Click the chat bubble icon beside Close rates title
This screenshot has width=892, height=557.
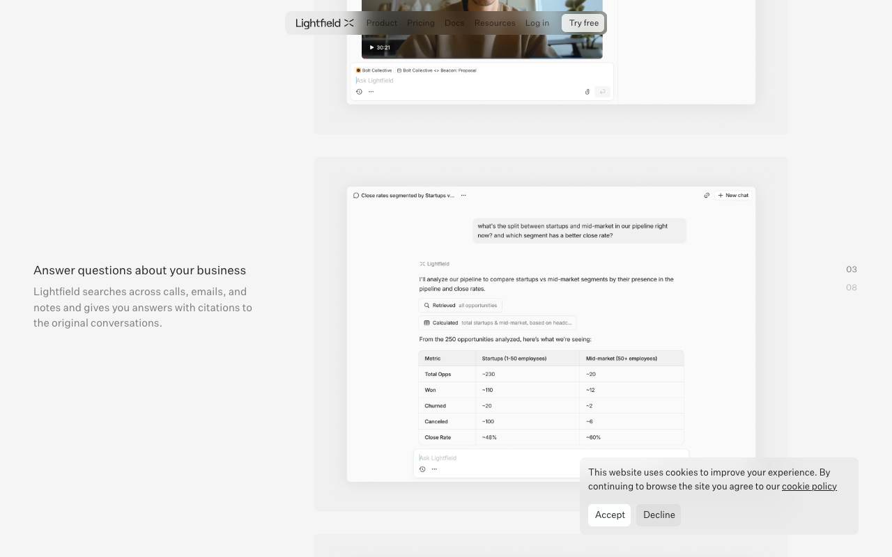coord(356,196)
